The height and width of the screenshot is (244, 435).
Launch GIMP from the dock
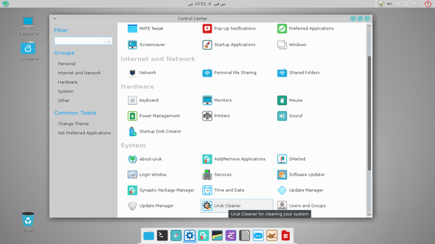tap(272, 236)
